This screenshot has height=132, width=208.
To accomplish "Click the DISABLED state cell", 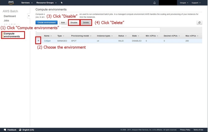I will coord(137,41).
